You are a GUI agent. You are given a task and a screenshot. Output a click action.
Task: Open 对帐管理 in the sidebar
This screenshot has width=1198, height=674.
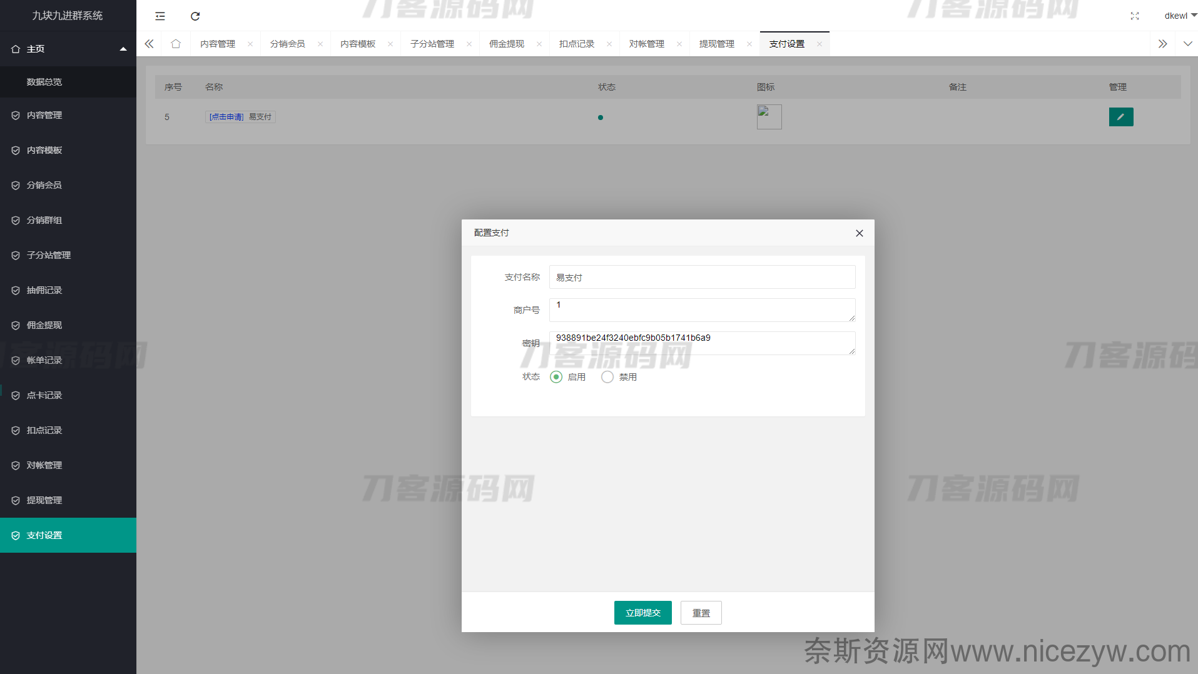68,465
